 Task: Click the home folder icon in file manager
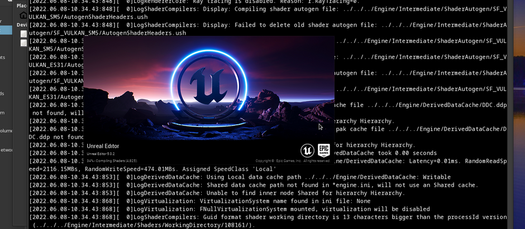(23, 16)
